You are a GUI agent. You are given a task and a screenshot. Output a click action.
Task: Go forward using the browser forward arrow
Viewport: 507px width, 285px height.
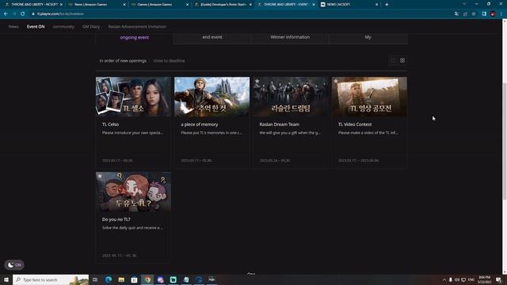[14, 14]
